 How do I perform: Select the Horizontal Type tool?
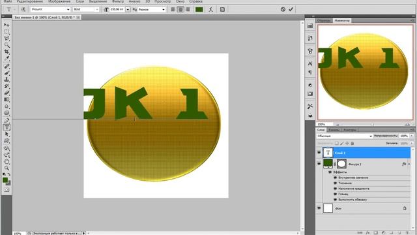click(x=7, y=127)
